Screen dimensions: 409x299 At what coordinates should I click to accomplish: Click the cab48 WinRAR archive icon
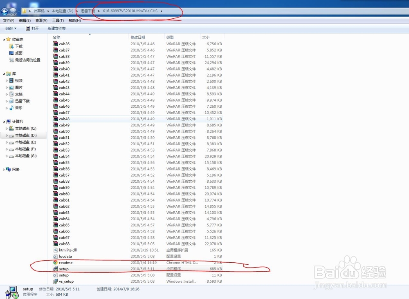[55, 119]
